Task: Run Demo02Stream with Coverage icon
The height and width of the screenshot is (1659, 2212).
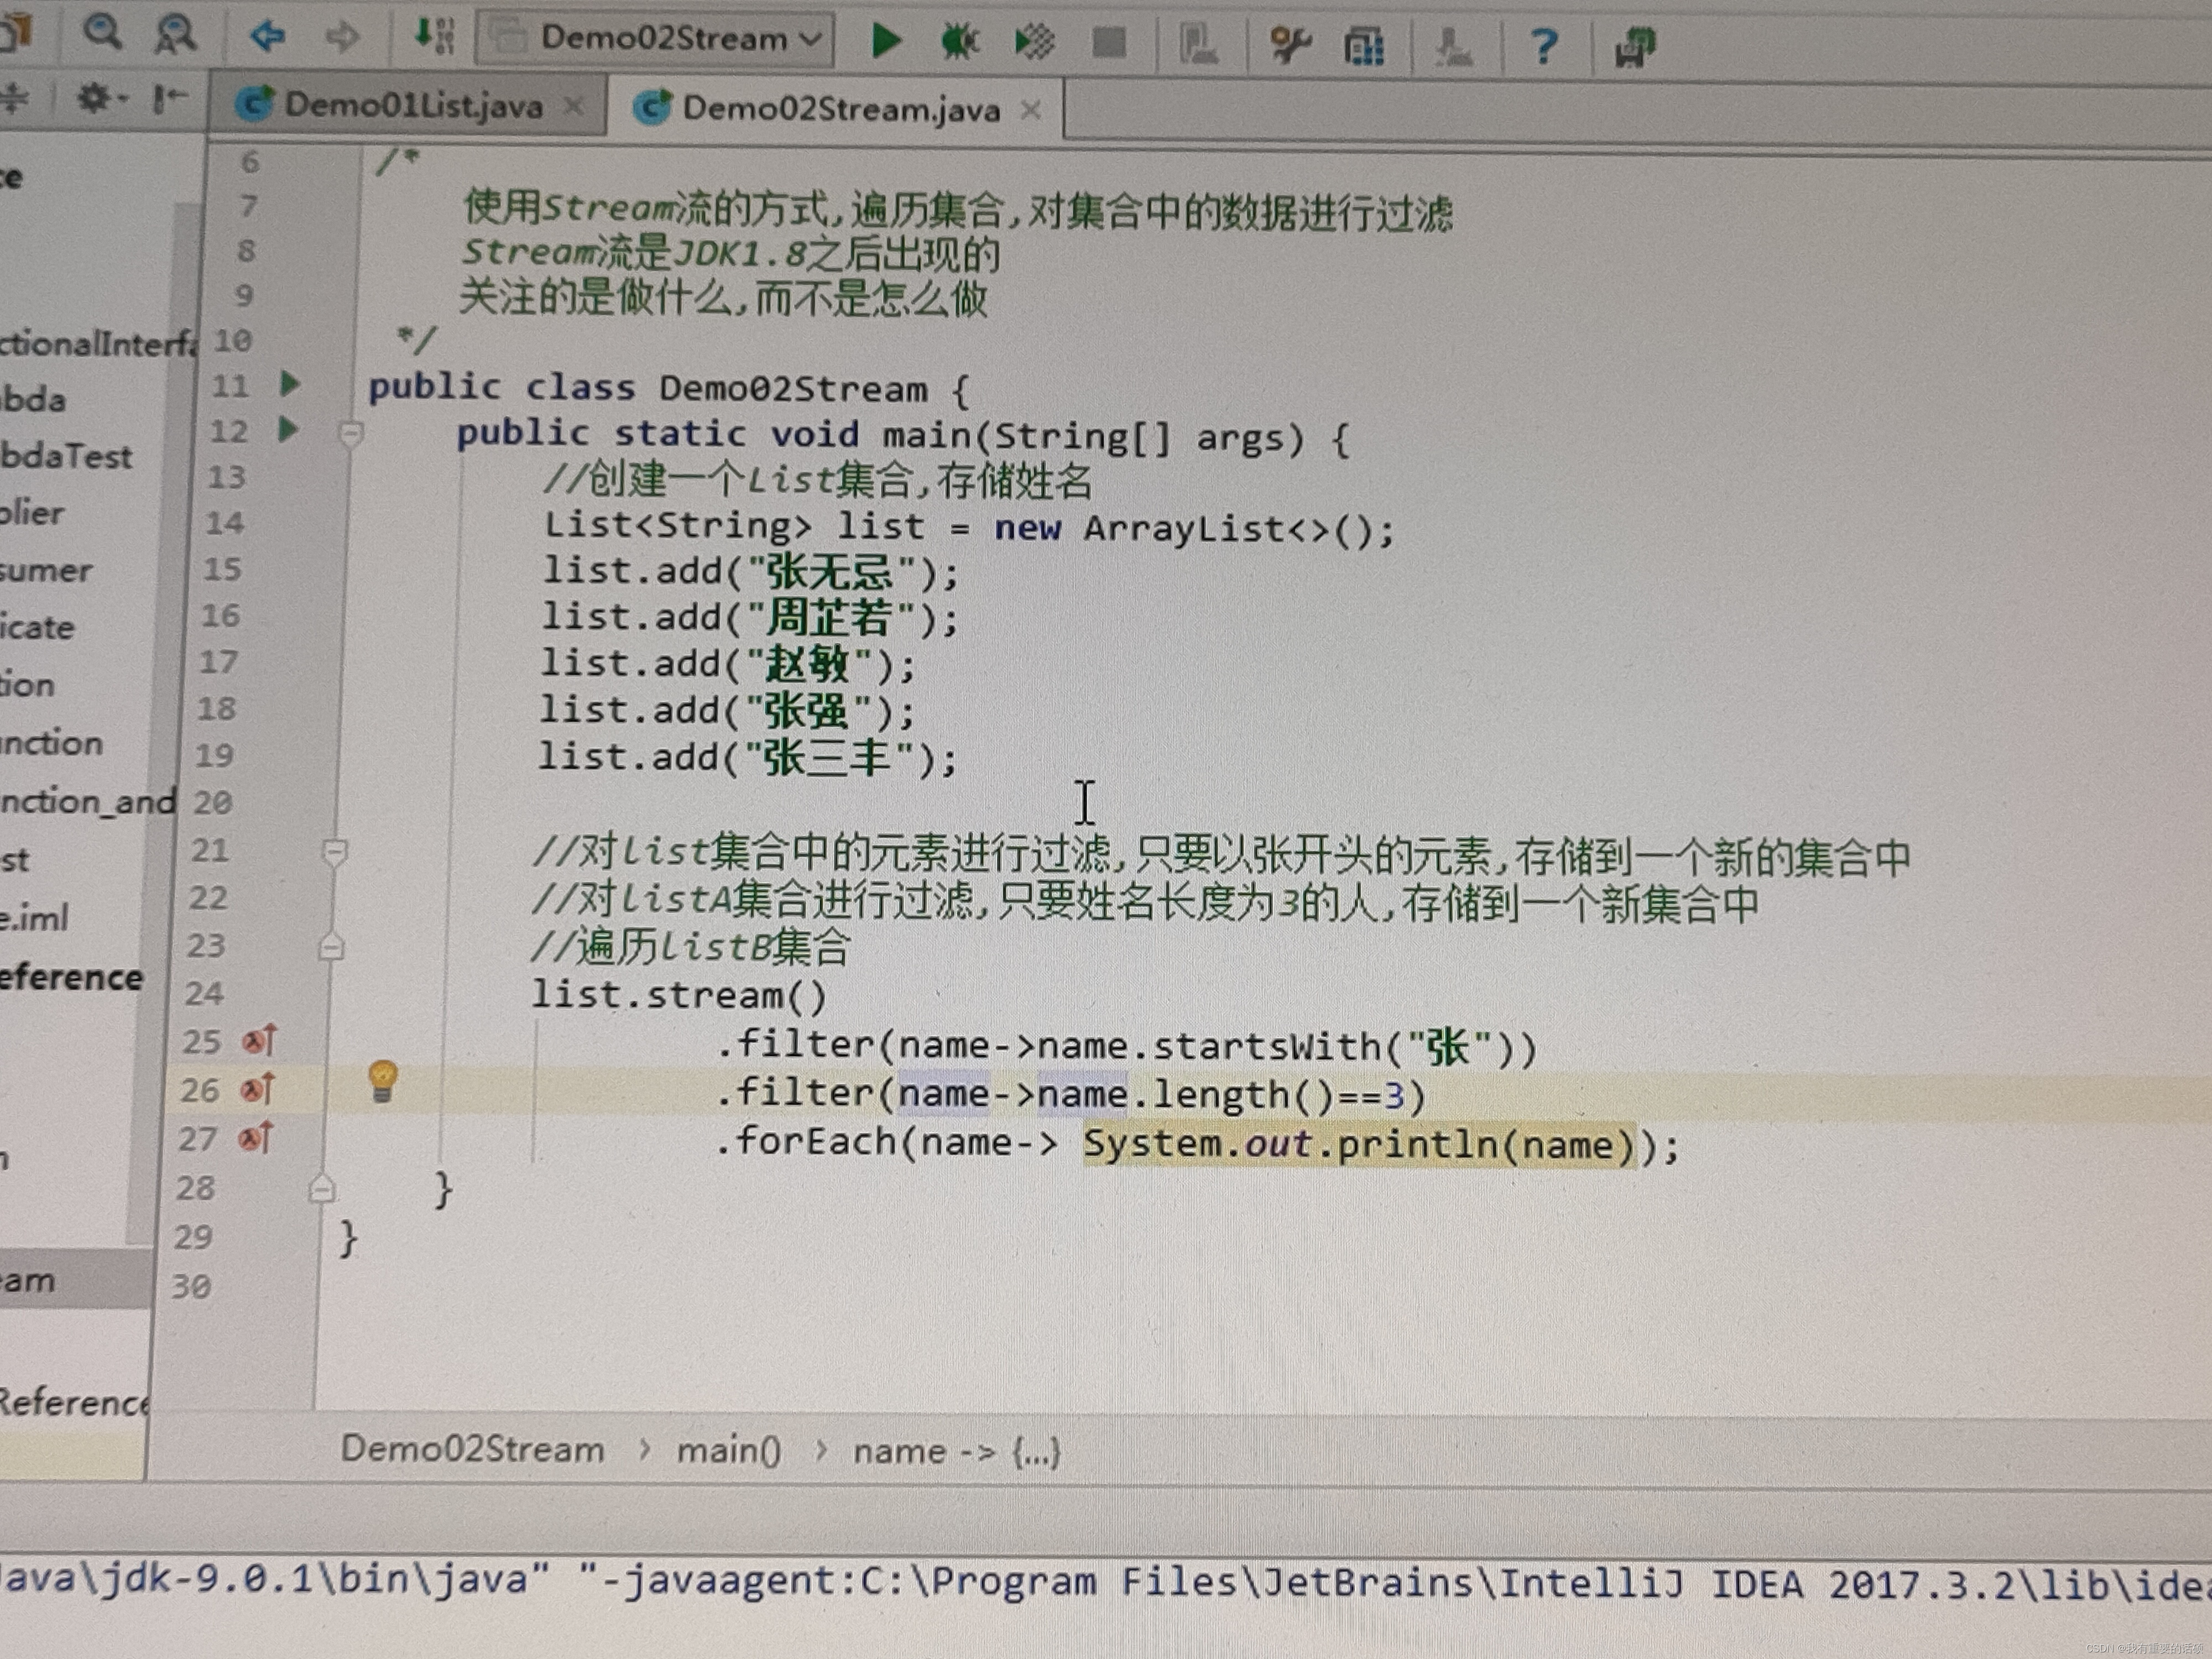Action: tap(1034, 42)
